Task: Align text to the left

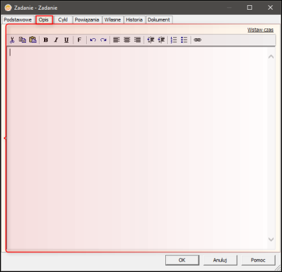Action: tap(117, 40)
